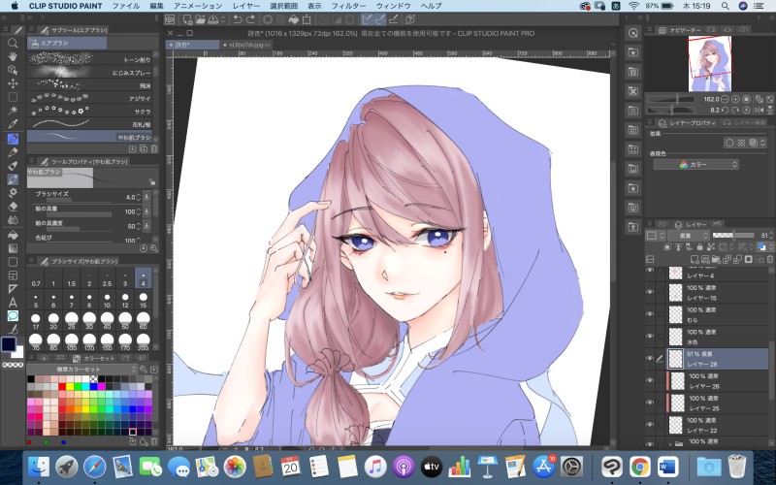The height and width of the screenshot is (485, 776).
Task: Hide layer レイヤー 15
Action: click(650, 293)
